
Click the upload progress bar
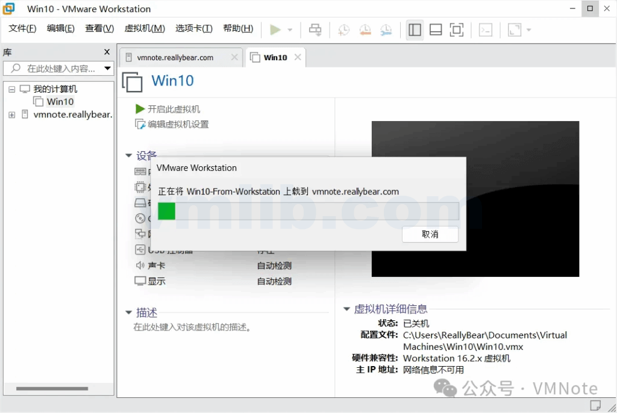point(308,211)
